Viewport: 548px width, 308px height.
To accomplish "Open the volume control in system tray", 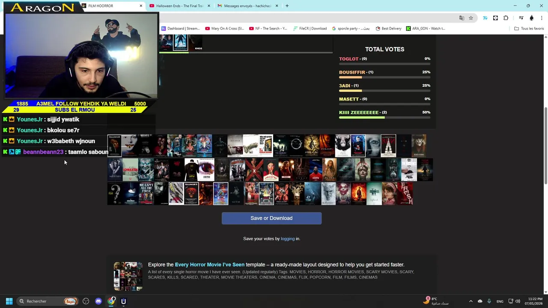I will click(x=518, y=301).
